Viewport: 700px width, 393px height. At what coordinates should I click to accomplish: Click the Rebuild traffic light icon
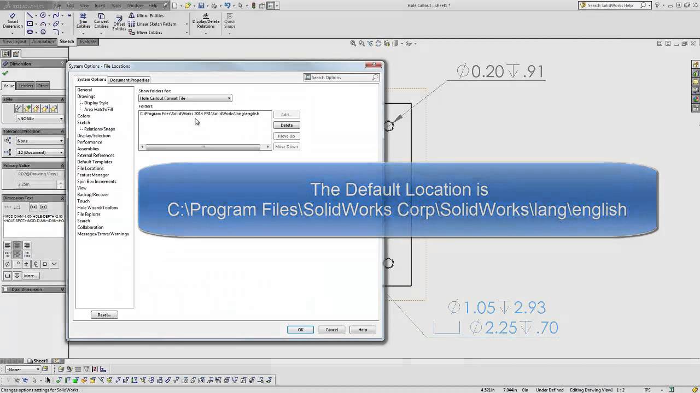click(x=253, y=5)
